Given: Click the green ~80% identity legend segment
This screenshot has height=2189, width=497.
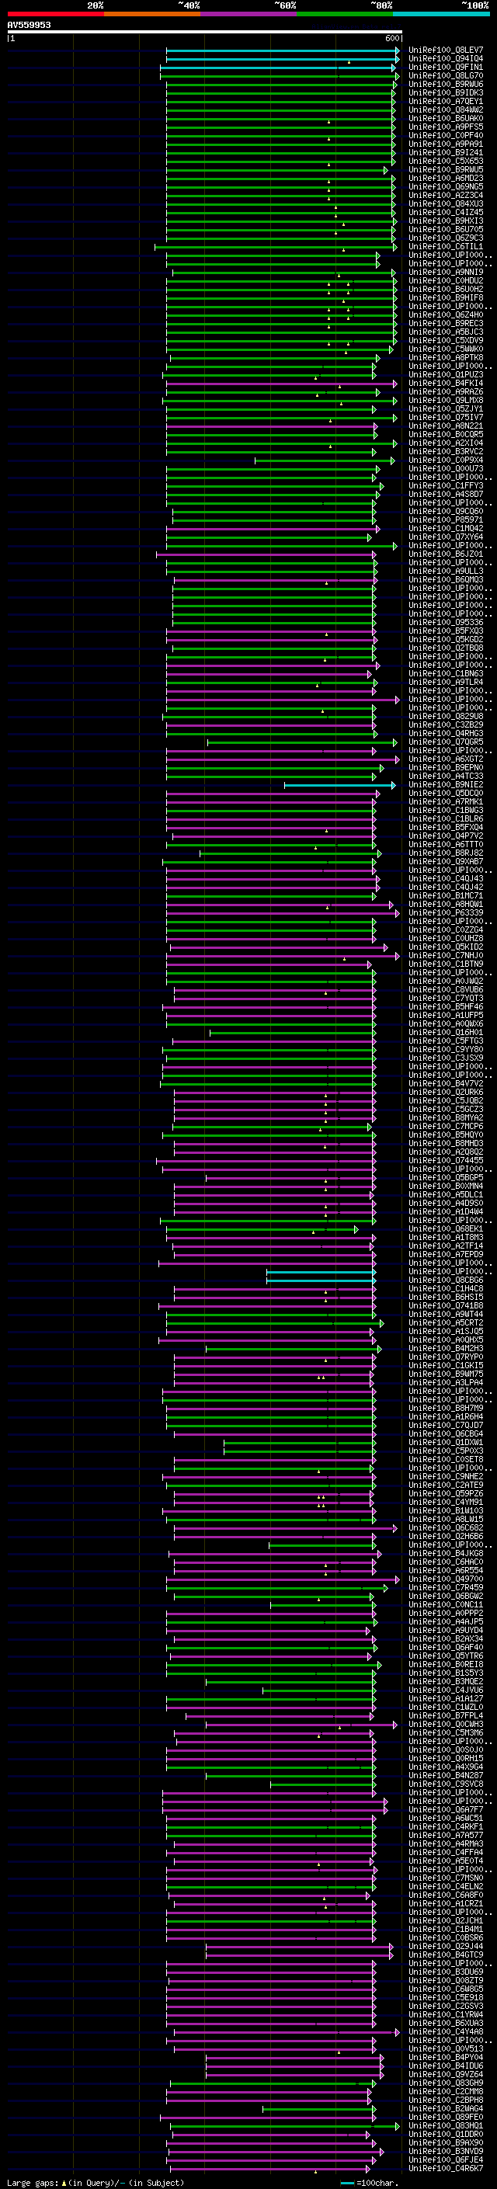Looking at the screenshot, I should pyautogui.click(x=345, y=14).
